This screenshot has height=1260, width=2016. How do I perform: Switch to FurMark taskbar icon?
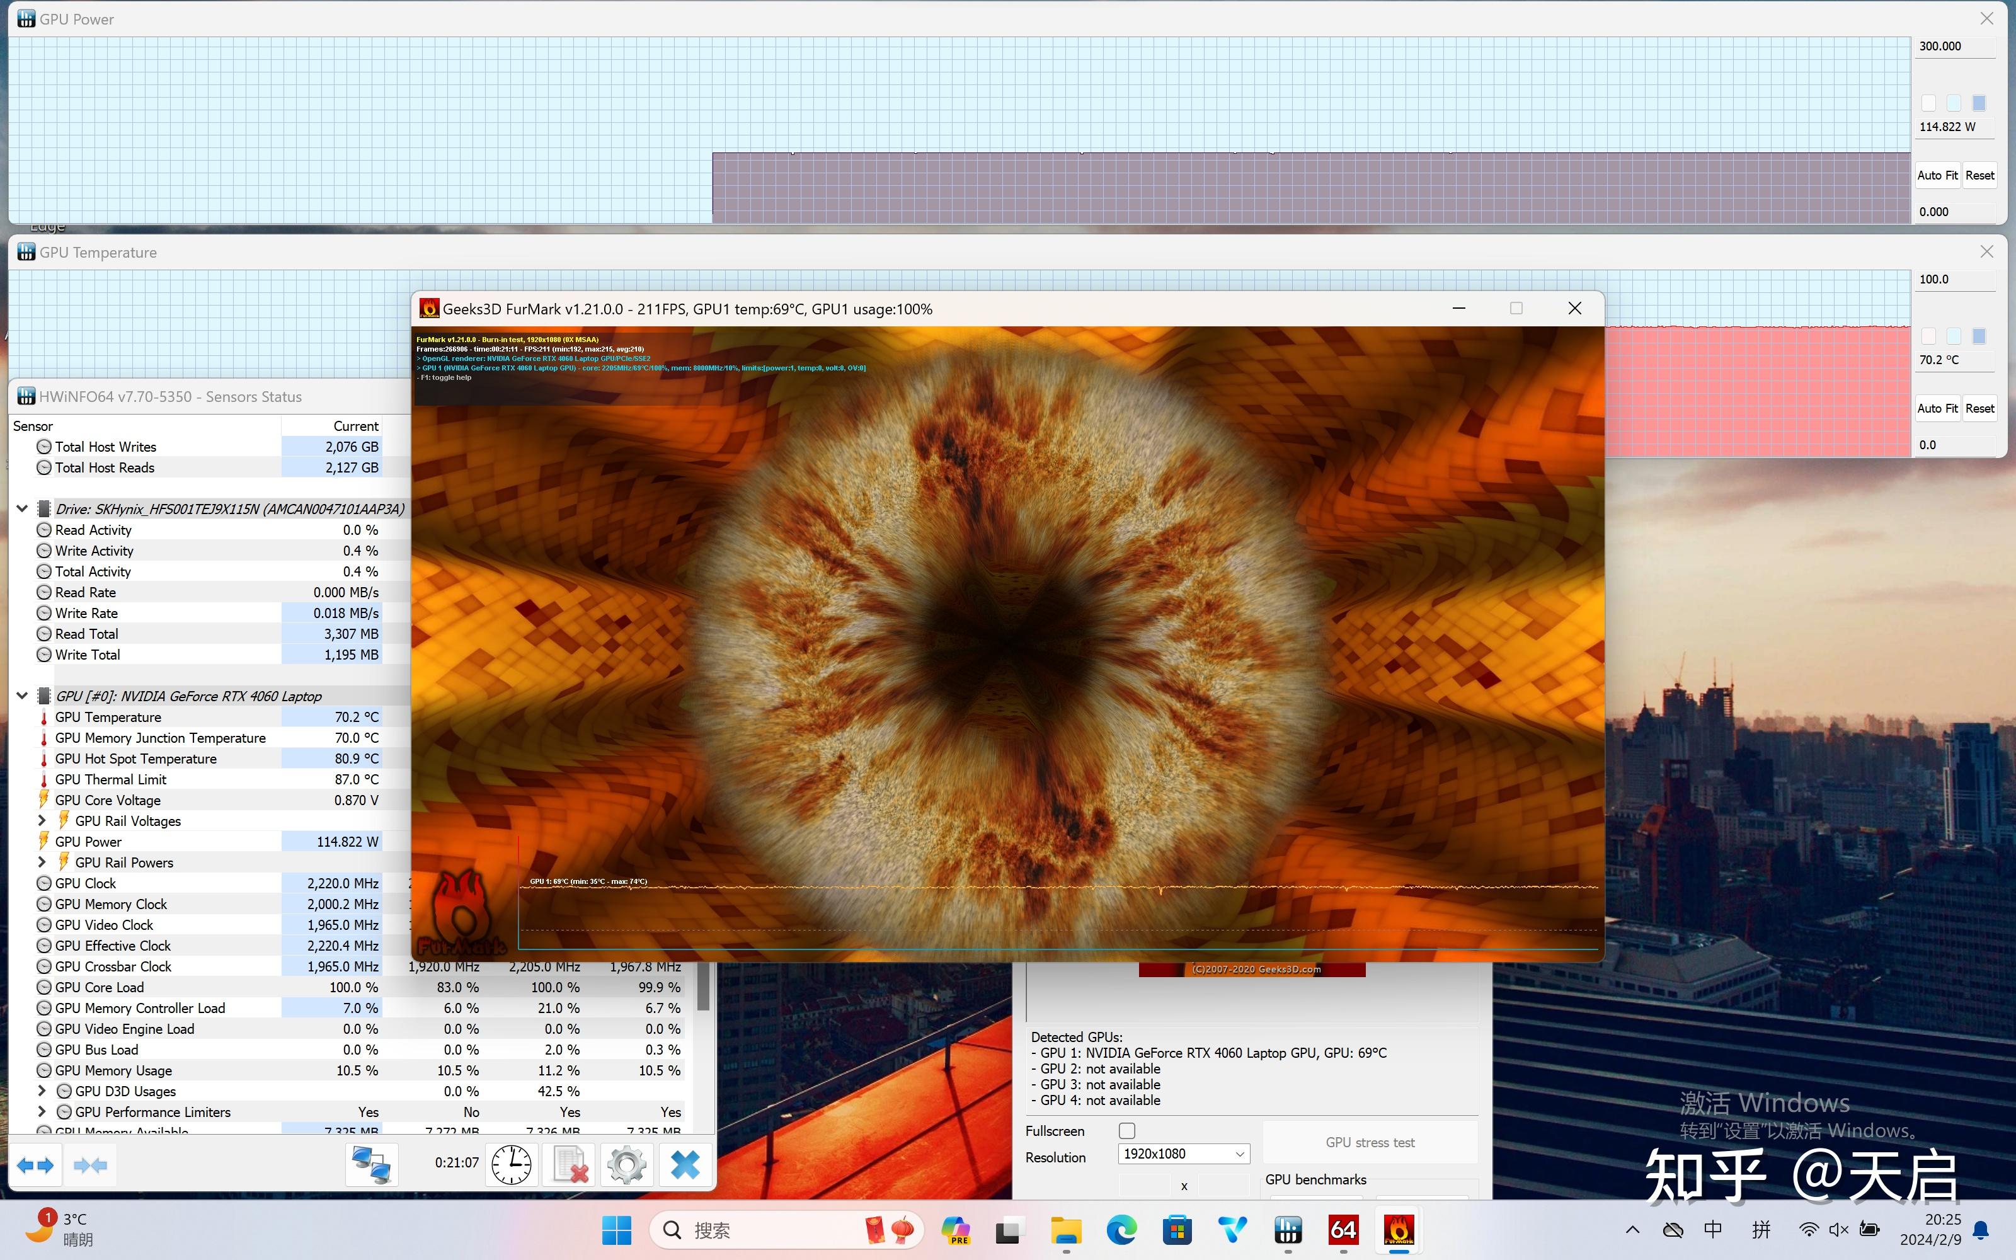1399,1230
